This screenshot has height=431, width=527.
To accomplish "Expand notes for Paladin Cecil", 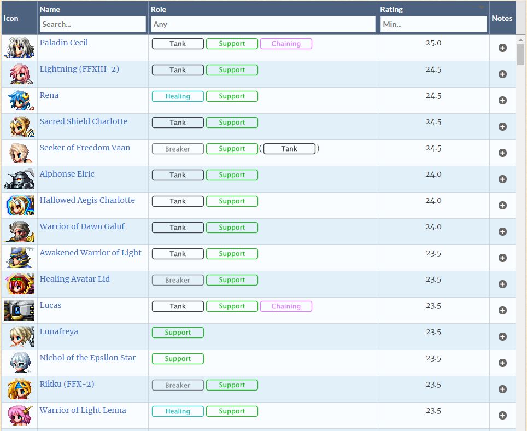I will click(502, 48).
